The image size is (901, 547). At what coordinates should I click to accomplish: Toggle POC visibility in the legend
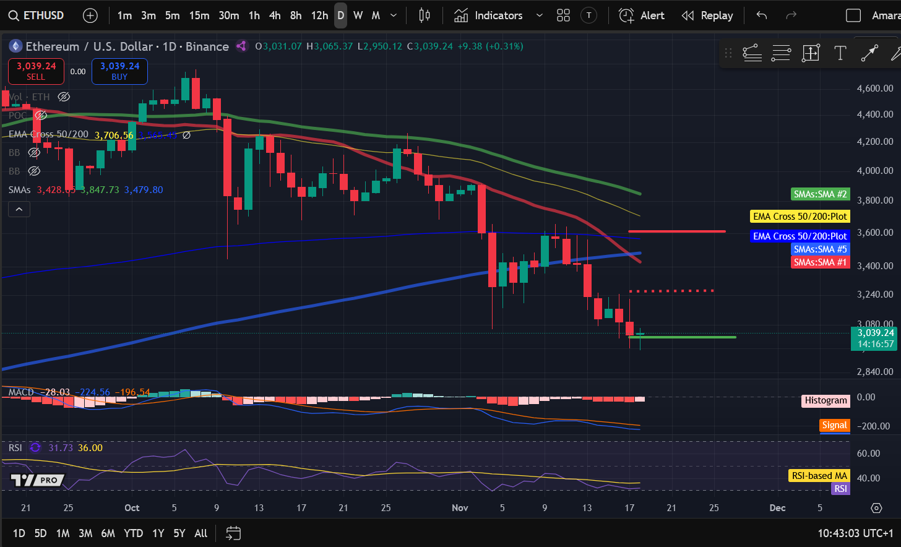tap(41, 115)
